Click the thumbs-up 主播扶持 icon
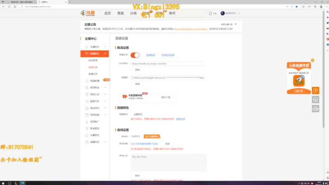The image size is (329, 185). click(87, 135)
